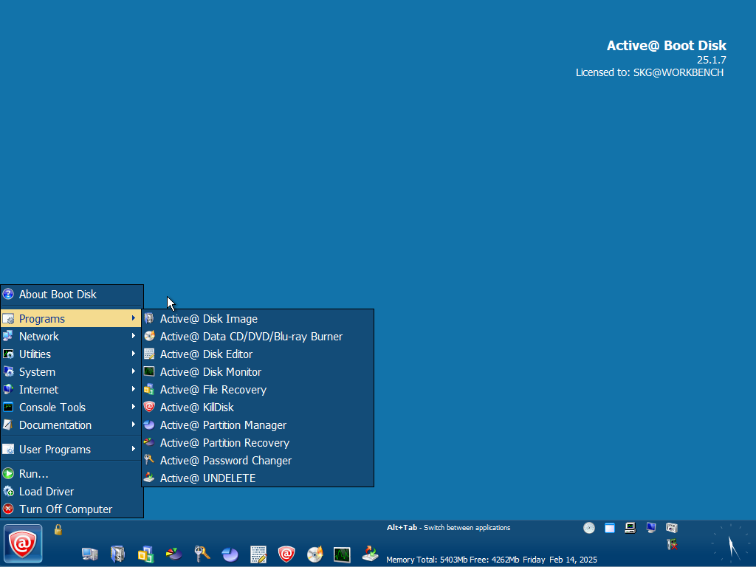This screenshot has height=567, width=756.
Task: Click the camera screenshot tray icon
Action: point(671,528)
